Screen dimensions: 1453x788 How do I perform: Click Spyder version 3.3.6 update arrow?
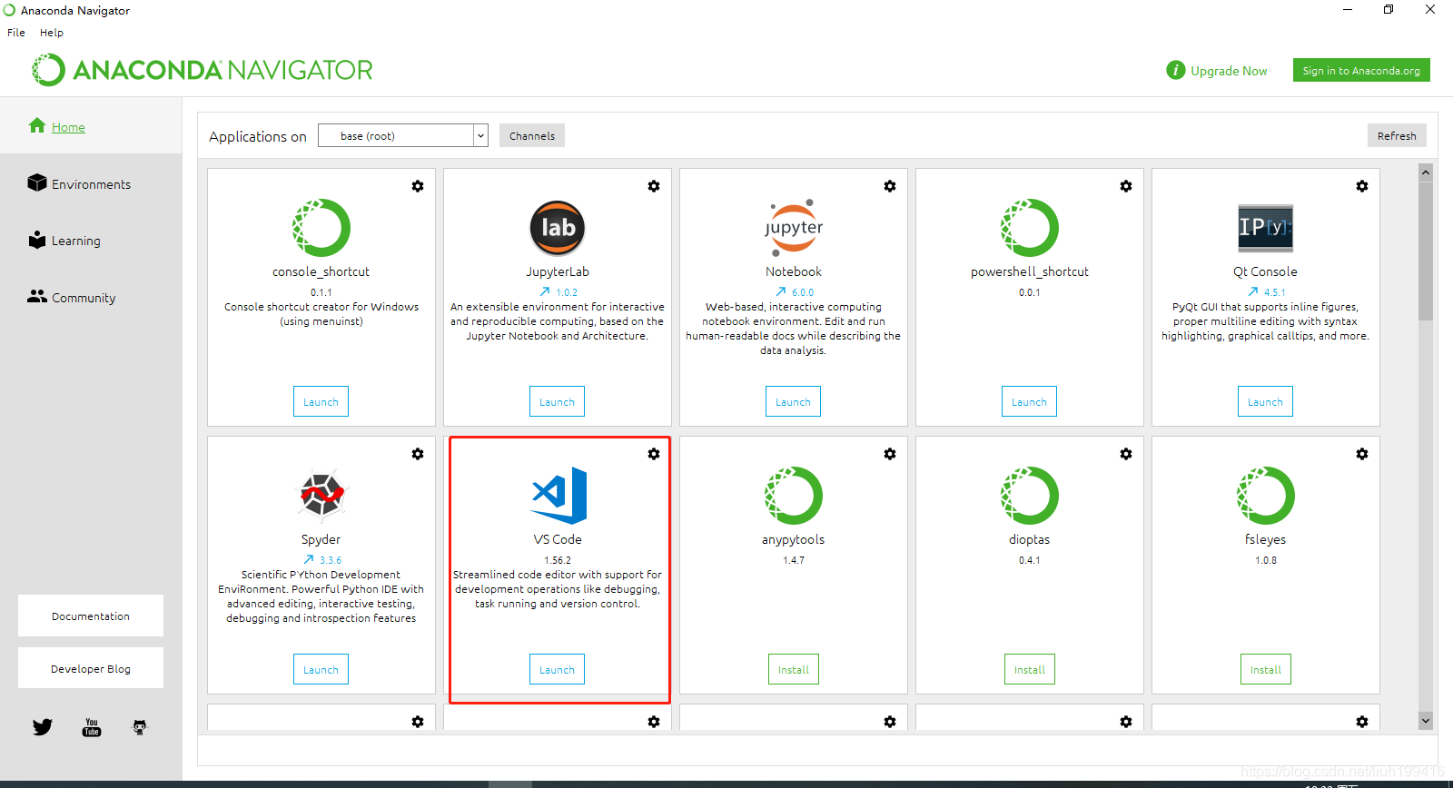pyautogui.click(x=309, y=559)
